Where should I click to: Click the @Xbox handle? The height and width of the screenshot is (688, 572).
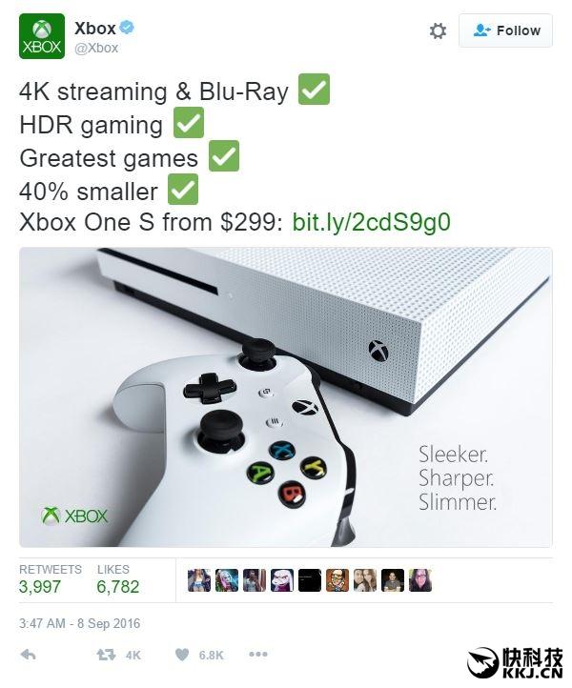(x=96, y=48)
